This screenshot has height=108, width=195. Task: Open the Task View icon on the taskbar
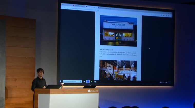84,82
